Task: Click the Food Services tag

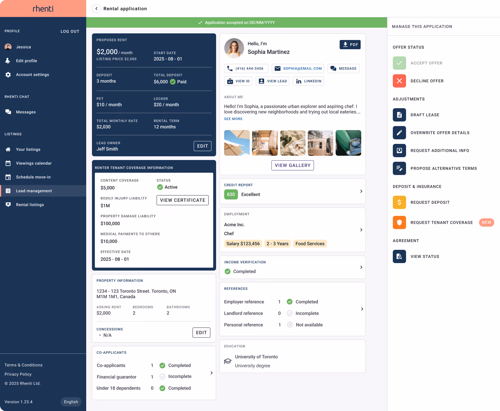Action: point(310,243)
